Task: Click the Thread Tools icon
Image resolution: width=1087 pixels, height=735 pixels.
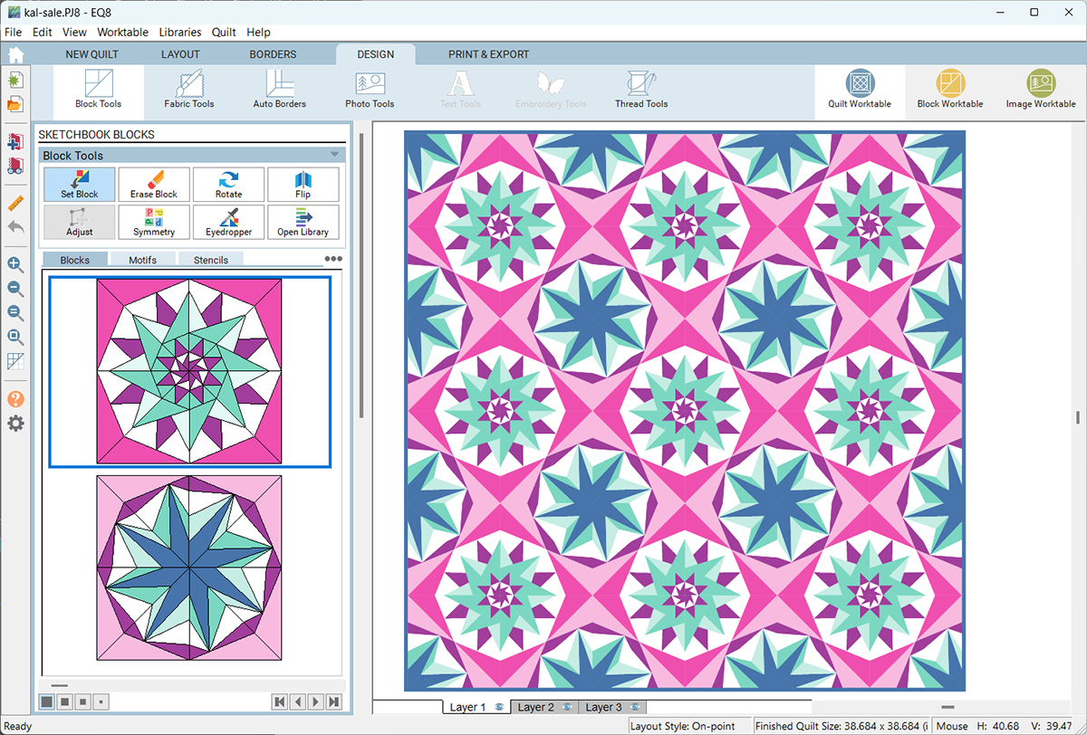Action: 641,90
